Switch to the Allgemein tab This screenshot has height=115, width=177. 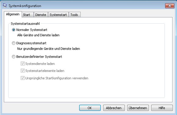pos(13,14)
